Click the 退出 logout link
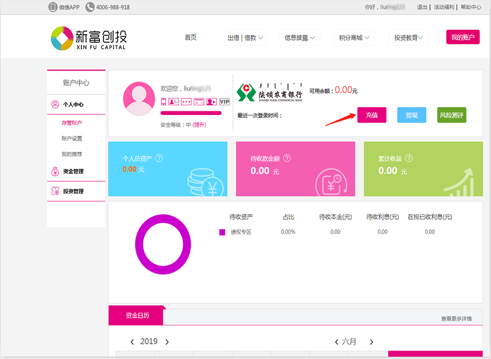 pyautogui.click(x=422, y=7)
